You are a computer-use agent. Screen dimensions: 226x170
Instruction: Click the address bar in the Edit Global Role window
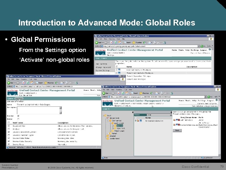(57, 87)
